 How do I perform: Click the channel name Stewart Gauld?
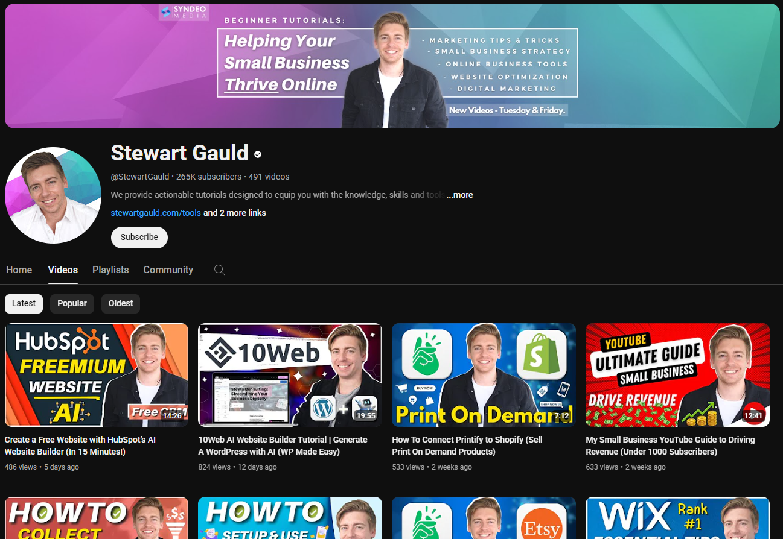click(180, 153)
